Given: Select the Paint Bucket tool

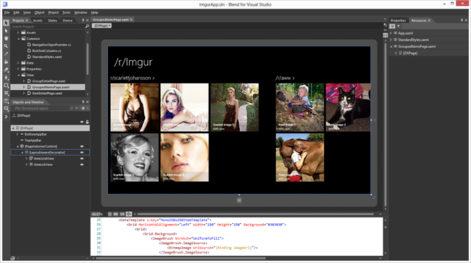Looking at the screenshot, I should [6, 62].
